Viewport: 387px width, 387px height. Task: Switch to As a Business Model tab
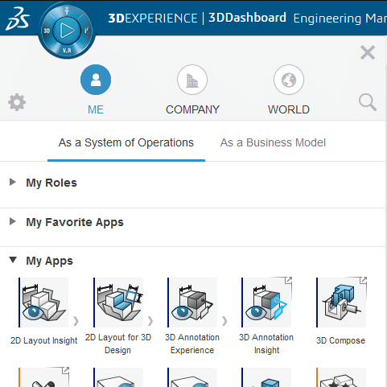point(273,143)
